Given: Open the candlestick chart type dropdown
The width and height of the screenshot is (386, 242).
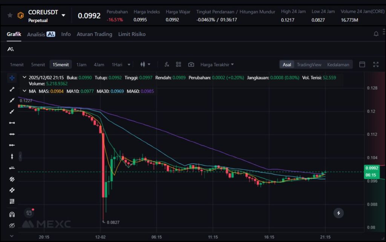Looking at the screenshot, I should tap(145, 64).
